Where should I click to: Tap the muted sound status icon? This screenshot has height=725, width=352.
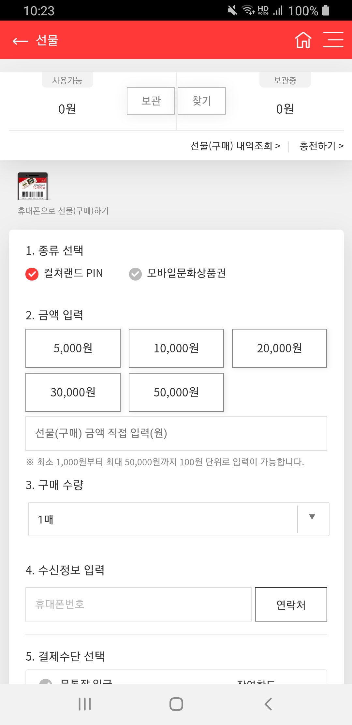tap(232, 10)
